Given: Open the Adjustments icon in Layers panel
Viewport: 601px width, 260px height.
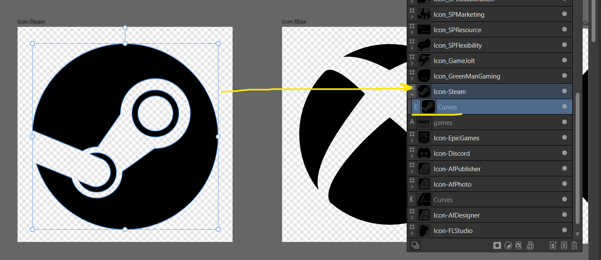Looking at the screenshot, I should click(x=508, y=245).
